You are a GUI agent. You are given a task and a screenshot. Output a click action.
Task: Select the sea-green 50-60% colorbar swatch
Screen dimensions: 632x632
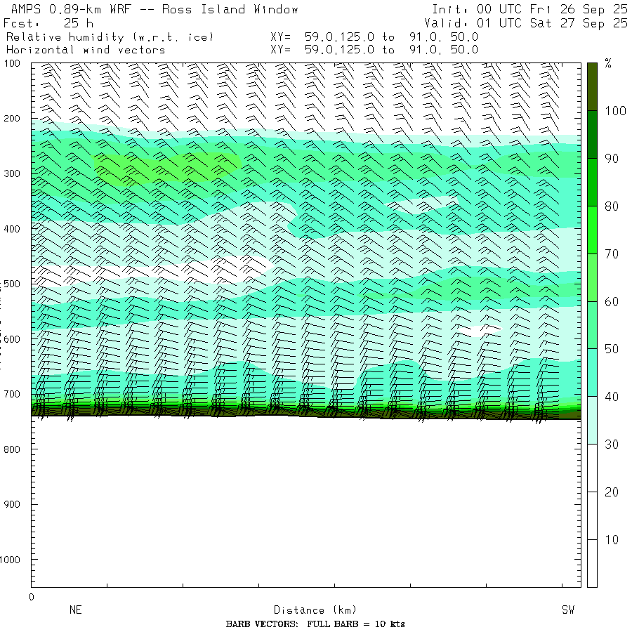[592, 325]
